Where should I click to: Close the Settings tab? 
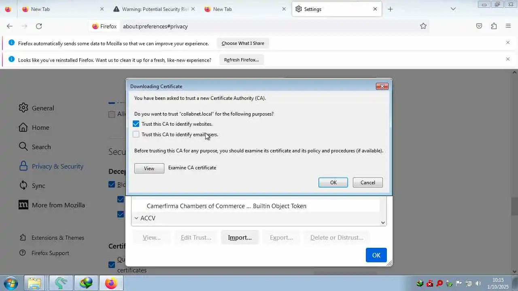[375, 9]
